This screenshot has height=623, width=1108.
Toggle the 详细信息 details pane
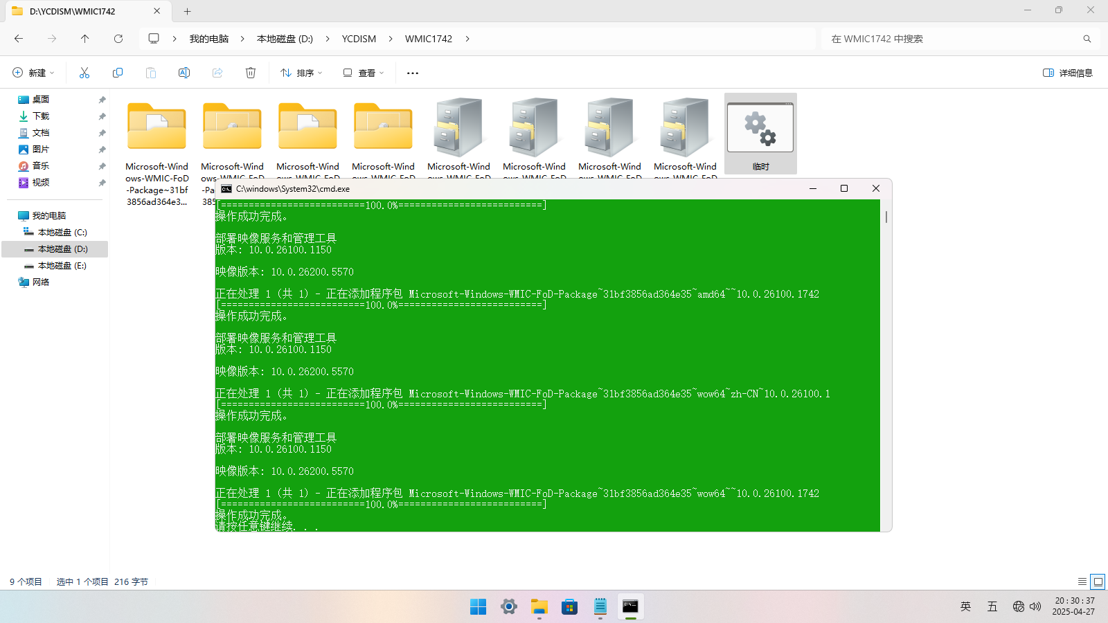click(1068, 73)
